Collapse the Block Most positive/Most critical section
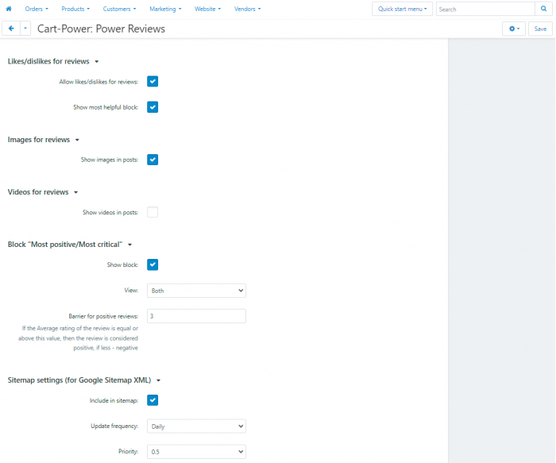Viewport: 556px width, 463px height. pos(70,245)
